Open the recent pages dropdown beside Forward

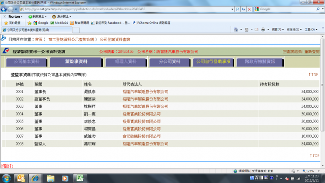[x=16, y=9]
